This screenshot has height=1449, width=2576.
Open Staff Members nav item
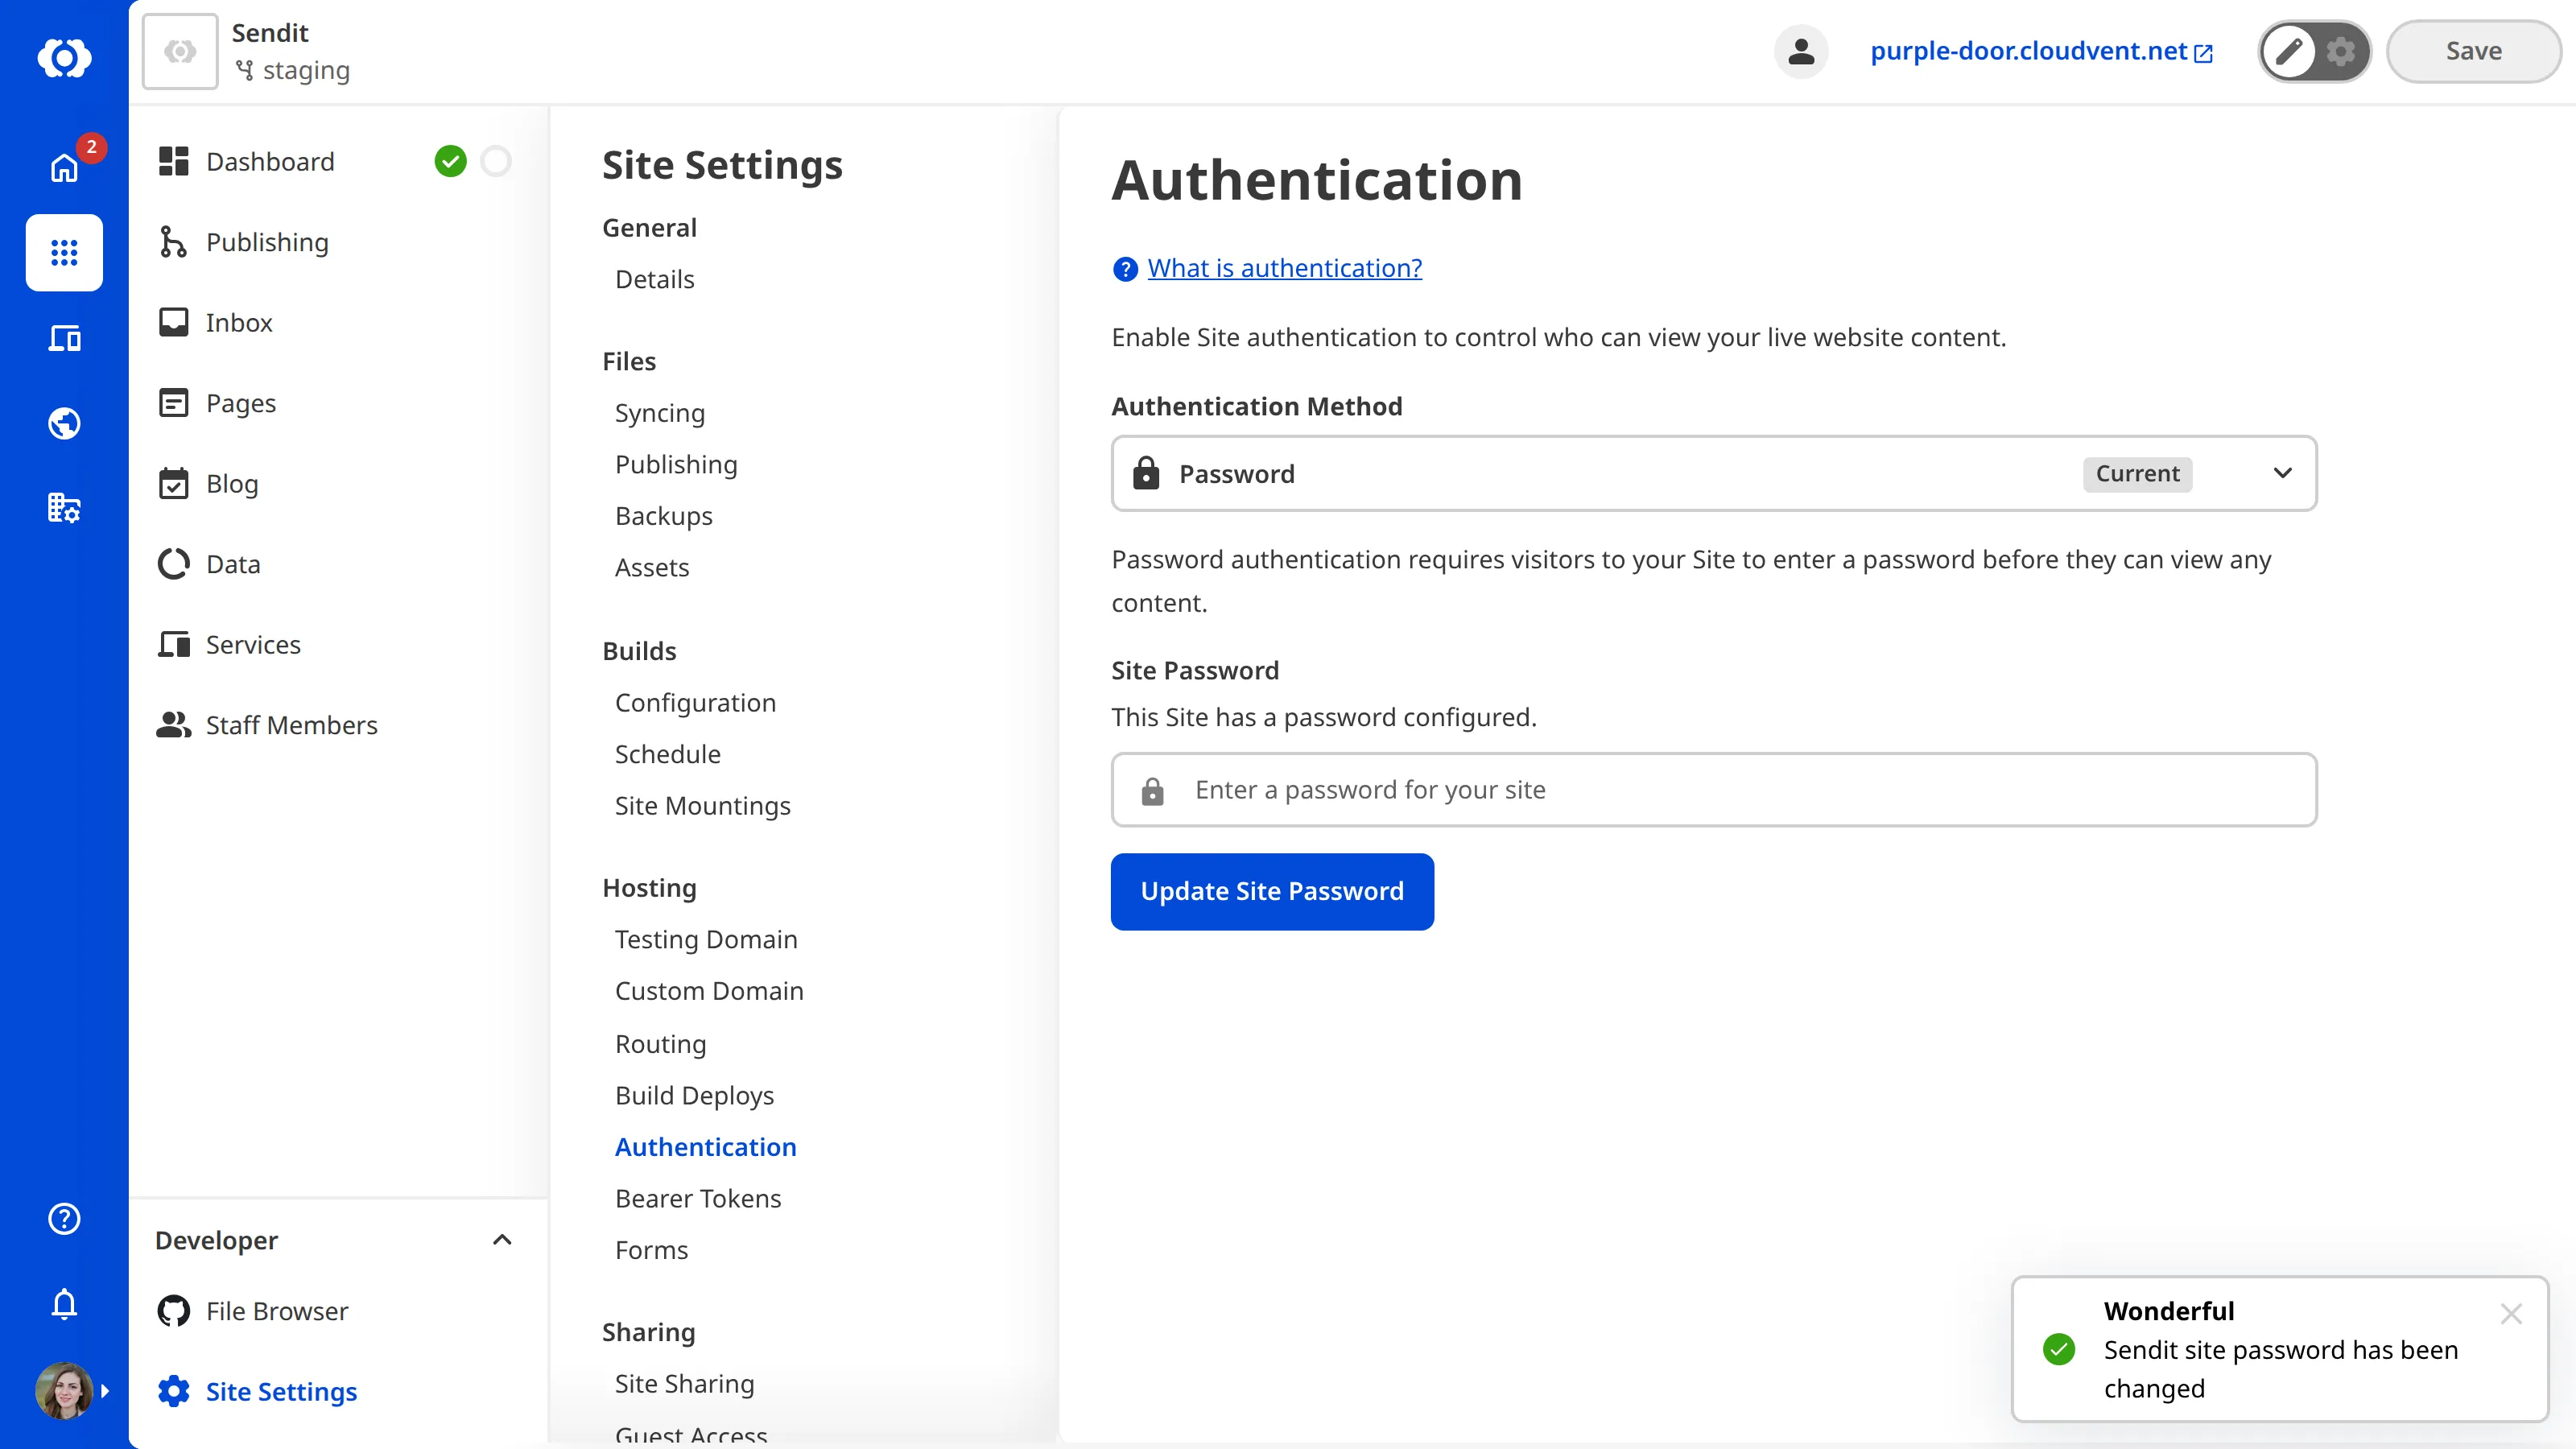(291, 725)
